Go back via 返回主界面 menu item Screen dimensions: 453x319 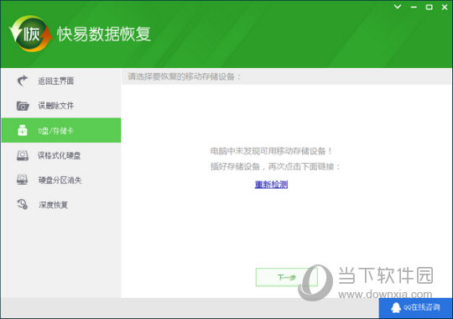point(61,81)
